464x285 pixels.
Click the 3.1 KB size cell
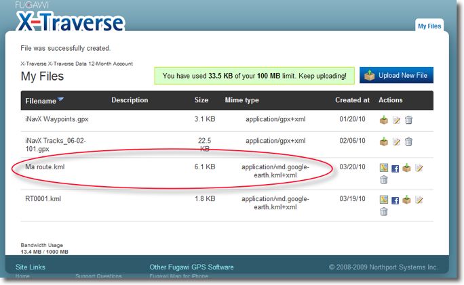(205, 119)
